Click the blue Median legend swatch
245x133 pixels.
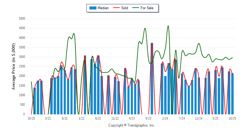tap(92, 8)
